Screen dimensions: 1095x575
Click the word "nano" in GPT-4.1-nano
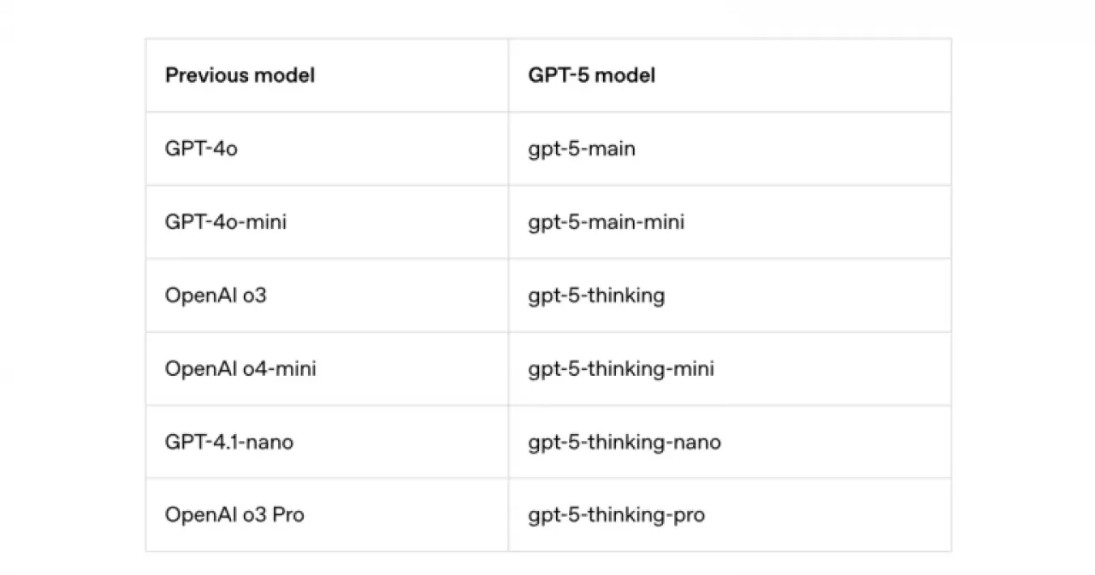pos(270,442)
